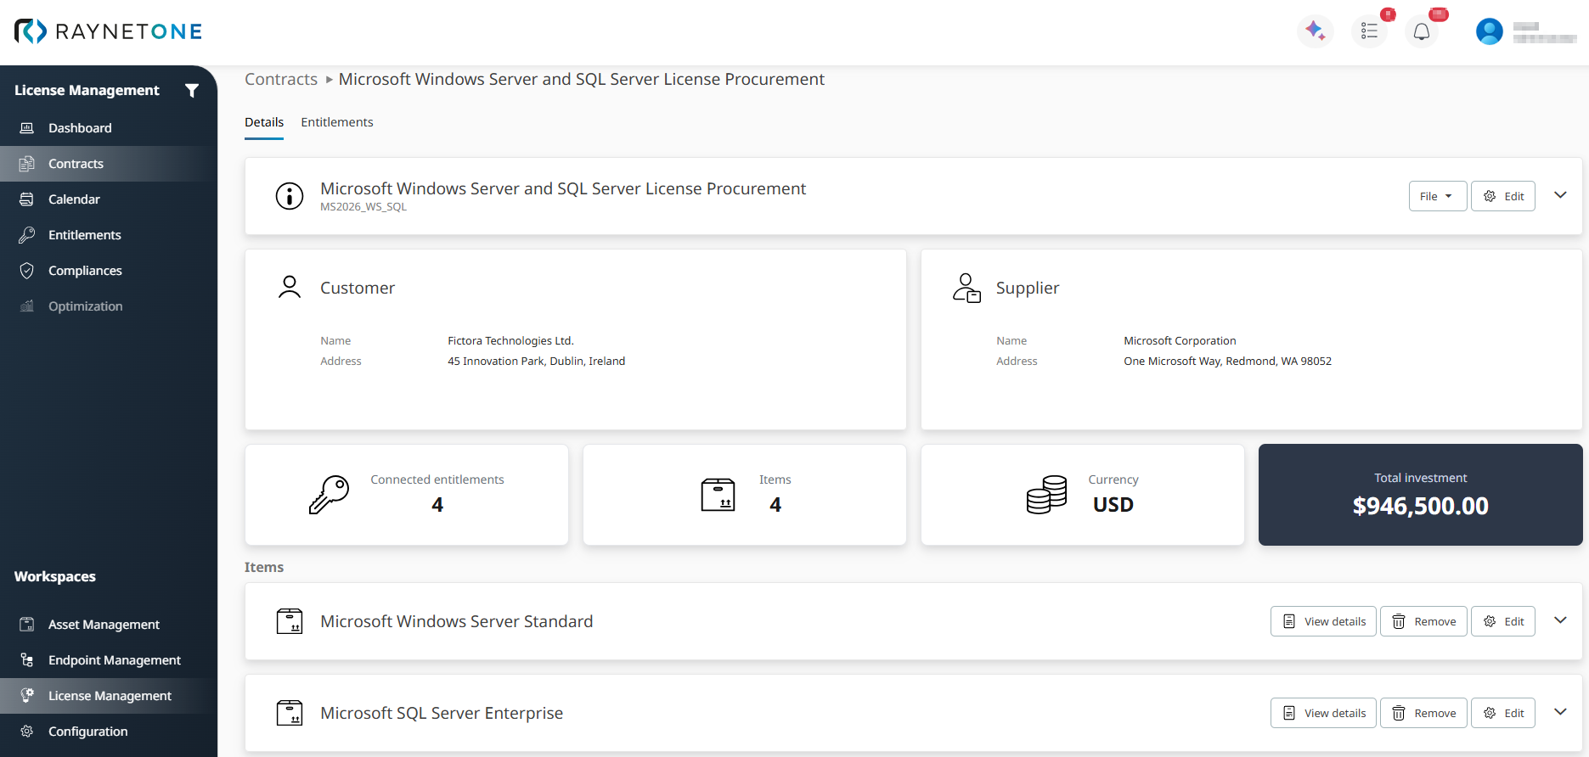
Task: Click the Currency coins icon
Action: 1047,495
